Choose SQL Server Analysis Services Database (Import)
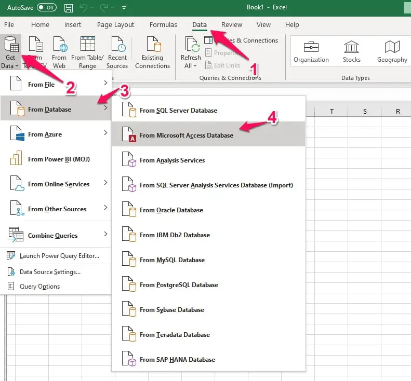This screenshot has height=381, width=411. pos(209,185)
